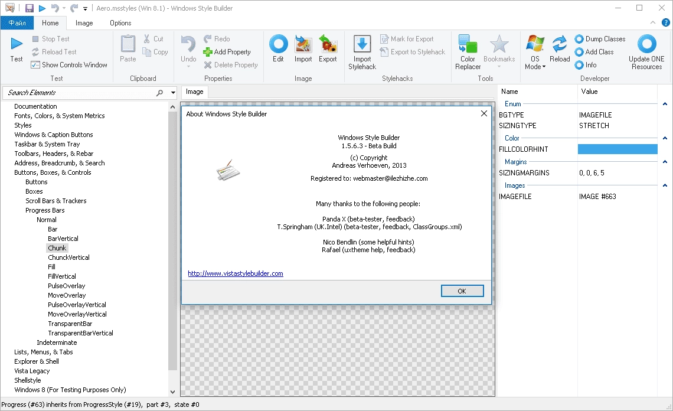This screenshot has width=673, height=411.
Task: Toggle Show Controls Window checkbox
Action: coord(35,65)
